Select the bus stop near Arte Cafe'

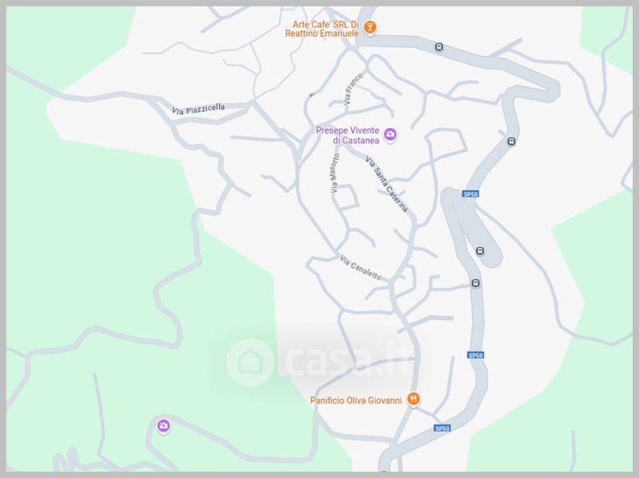[x=439, y=47]
